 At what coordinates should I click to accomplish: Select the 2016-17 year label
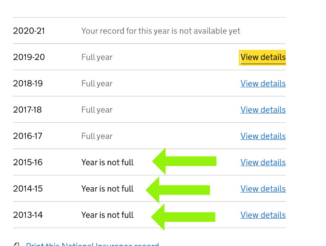coord(27,136)
